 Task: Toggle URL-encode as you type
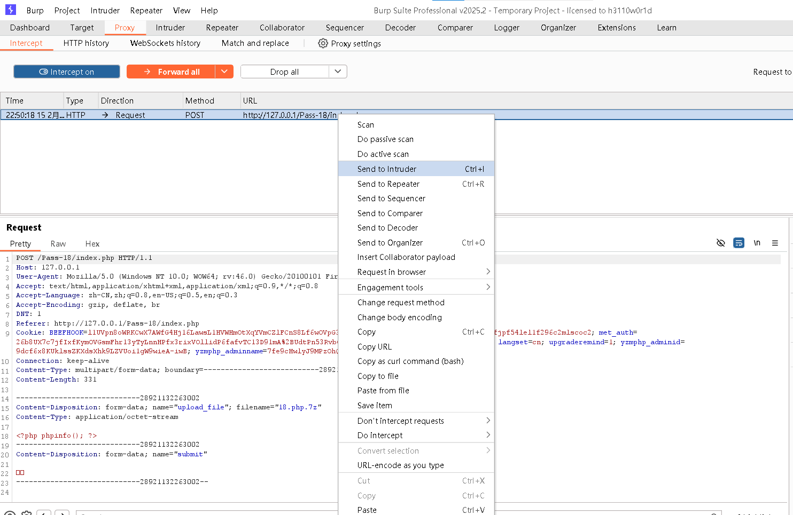(x=416, y=465)
